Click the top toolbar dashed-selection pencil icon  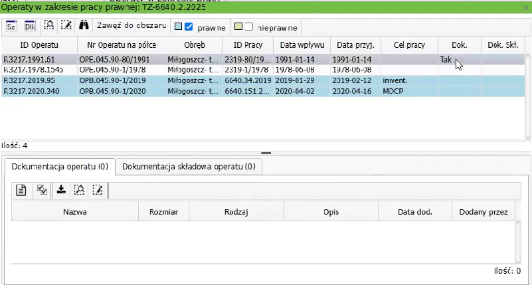(66, 27)
